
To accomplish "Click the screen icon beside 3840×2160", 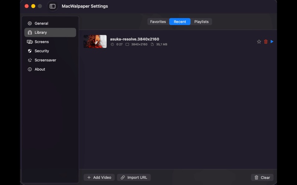I will point(127,44).
